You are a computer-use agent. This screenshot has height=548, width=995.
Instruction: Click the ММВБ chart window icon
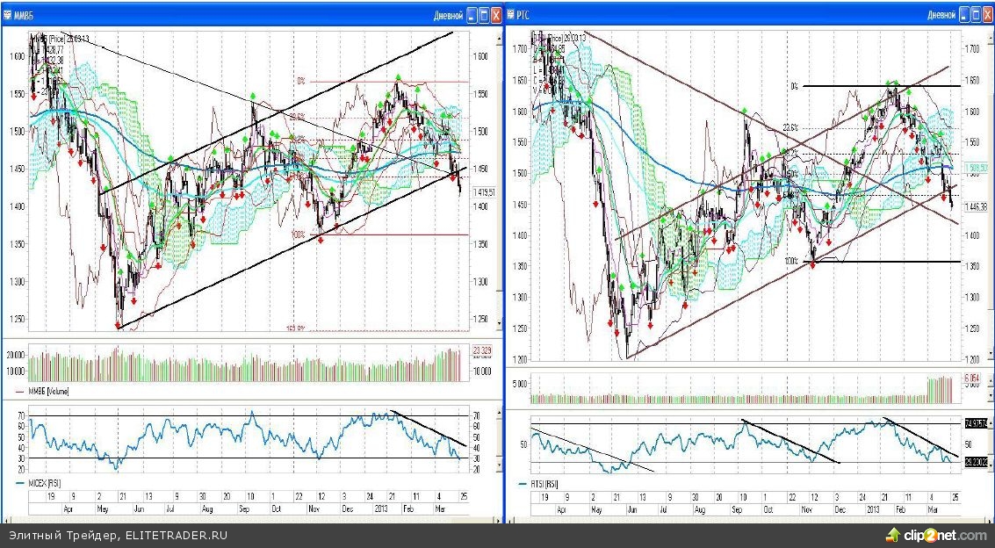8,15
